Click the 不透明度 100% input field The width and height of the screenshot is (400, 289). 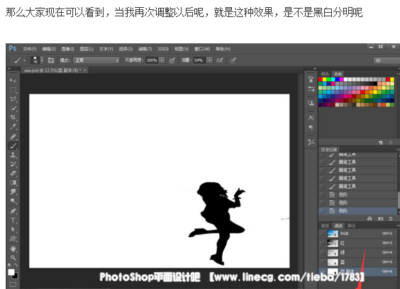152,60
